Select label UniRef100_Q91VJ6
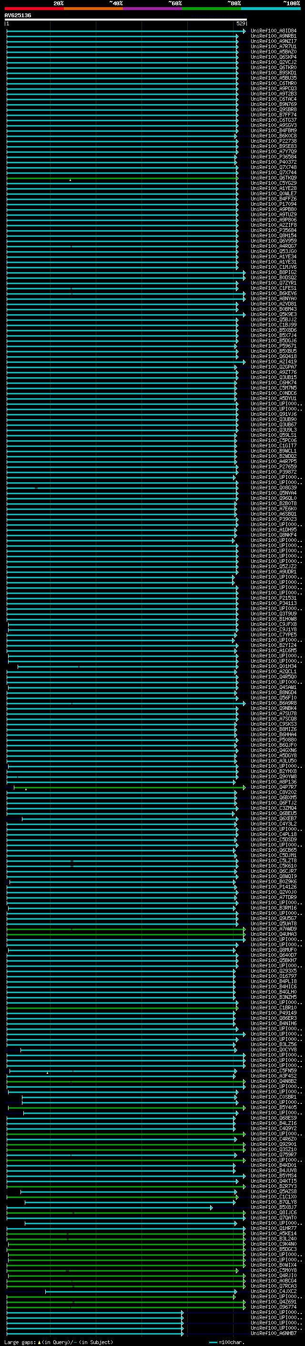Viewport: 305px width, 1346px height. tap(273, 414)
